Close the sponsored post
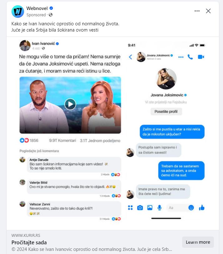Image resolution: width=223 pixels, height=254 pixels. tap(208, 11)
